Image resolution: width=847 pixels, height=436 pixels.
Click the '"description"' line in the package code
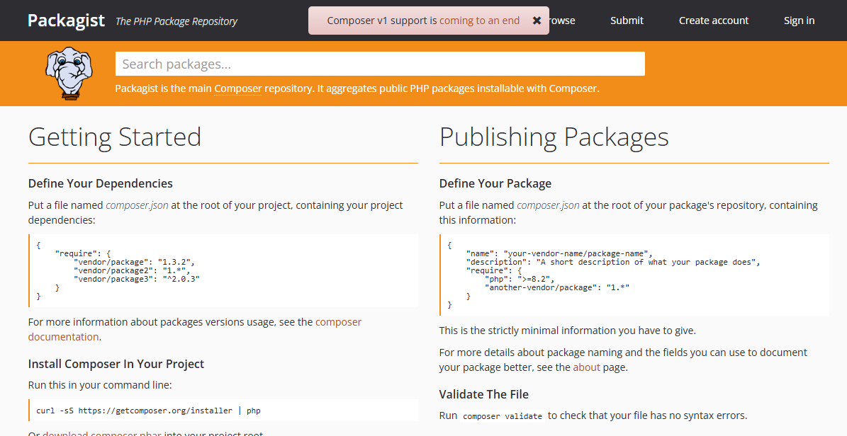[613, 263]
